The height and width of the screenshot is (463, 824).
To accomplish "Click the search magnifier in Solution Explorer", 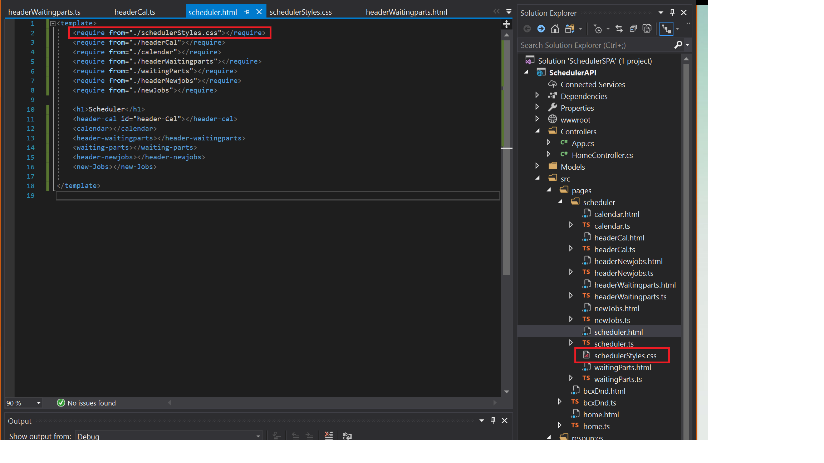I will (x=678, y=45).
